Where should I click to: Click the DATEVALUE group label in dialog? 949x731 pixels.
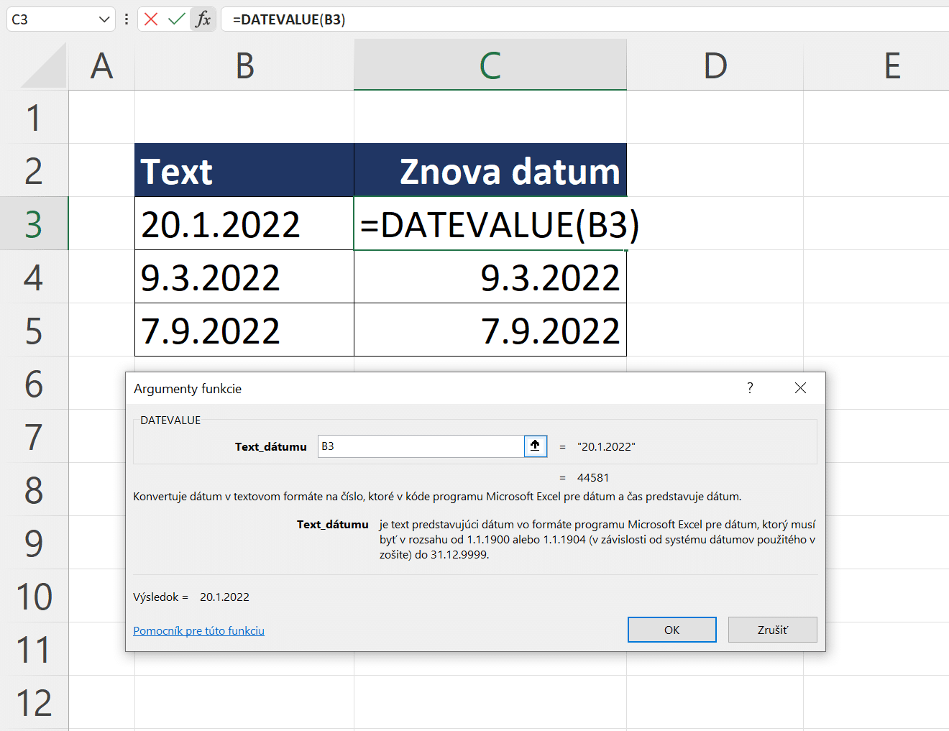[170, 420]
